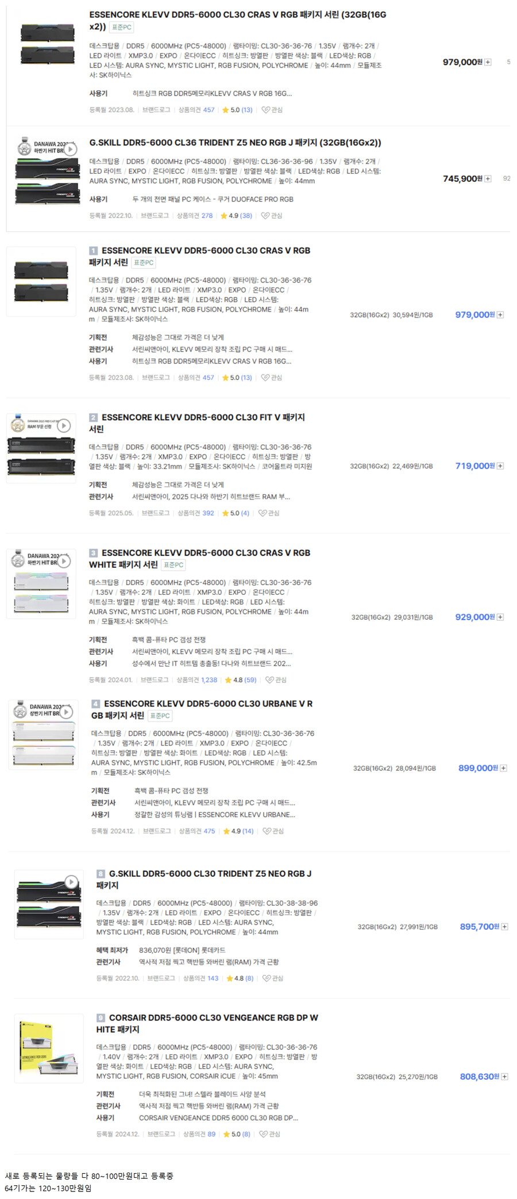Expand price plus next to 929,000원
The image size is (517, 1199).
tap(500, 617)
